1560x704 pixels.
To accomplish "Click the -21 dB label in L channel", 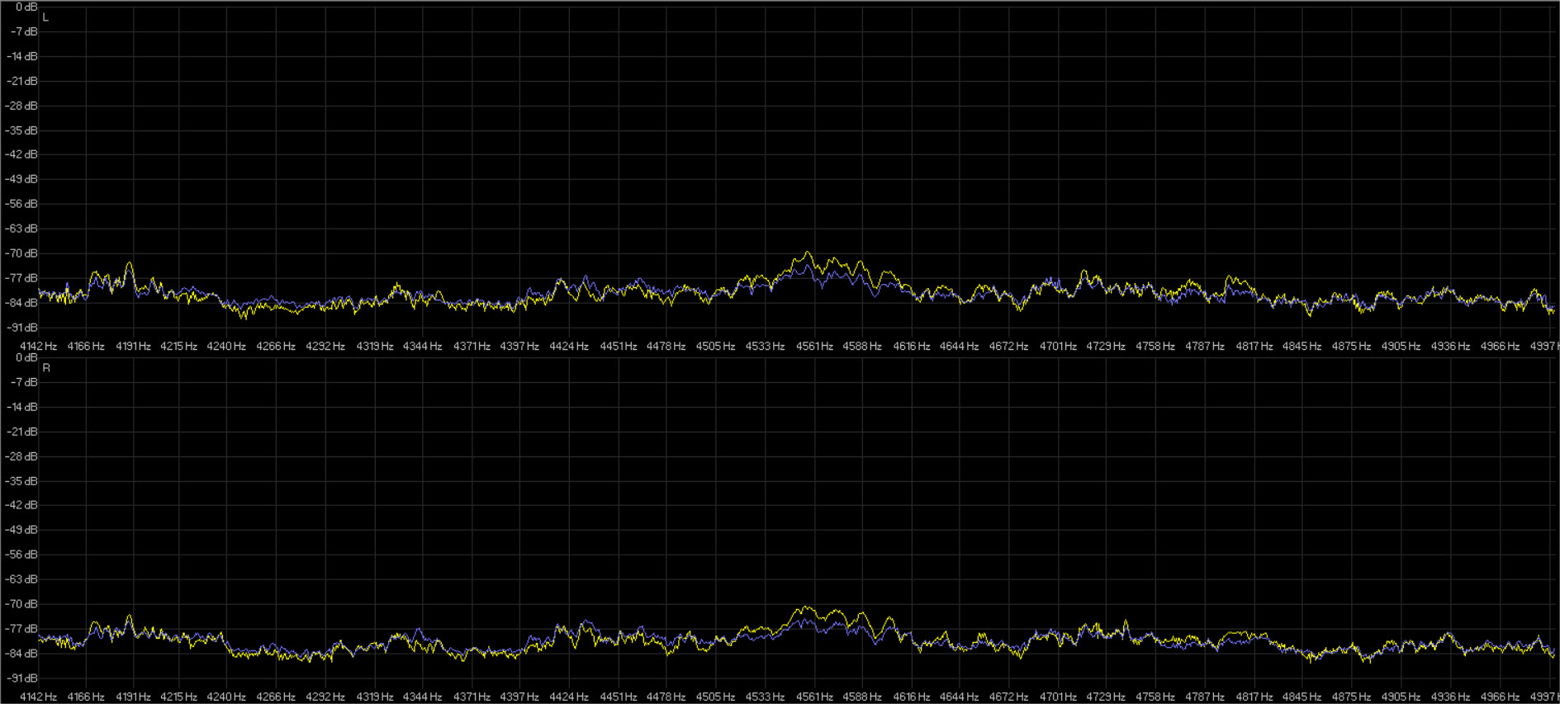I will pyautogui.click(x=22, y=81).
